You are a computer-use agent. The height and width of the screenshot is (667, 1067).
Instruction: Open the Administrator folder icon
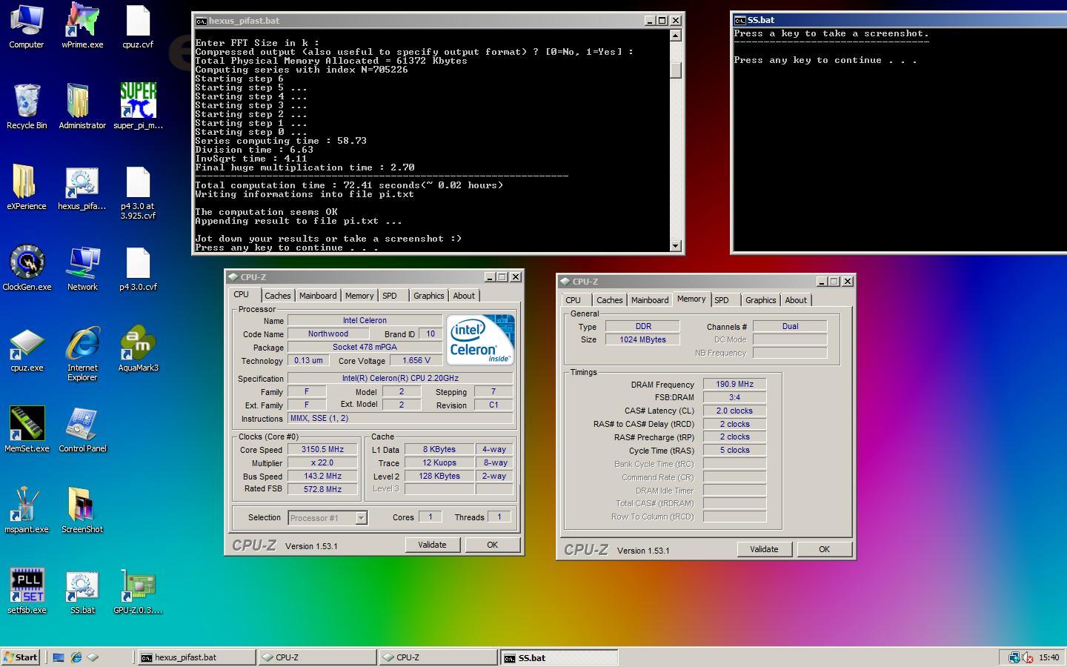point(82,107)
